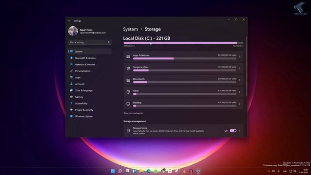Open WhatsApp from the taskbar

tap(155, 171)
